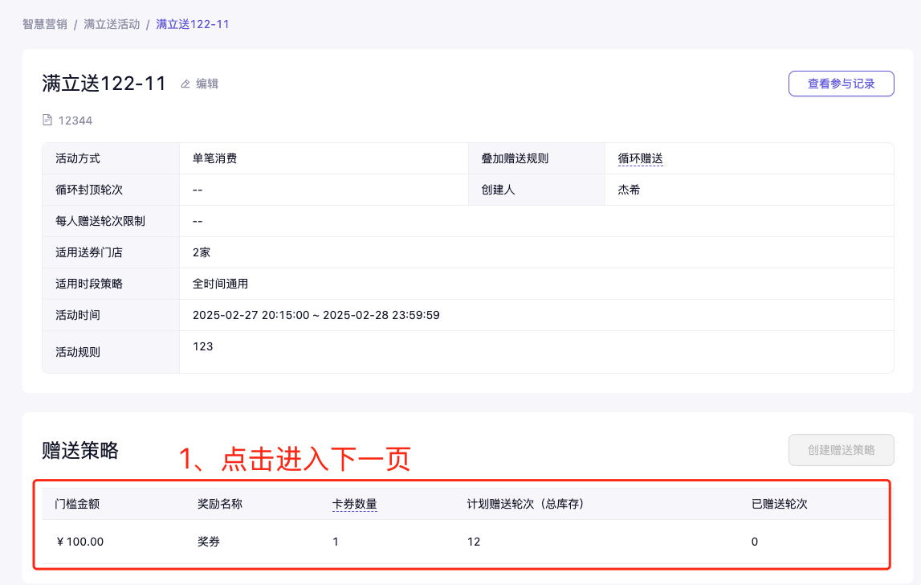Screen dimensions: 921x585
Task: Go to 智慧营销 in the breadcrumb
Action: (45, 24)
